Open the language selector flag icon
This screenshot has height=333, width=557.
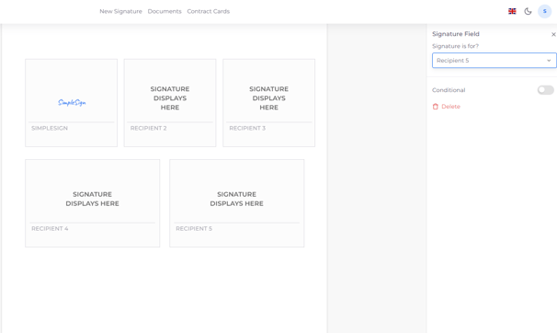tap(512, 11)
